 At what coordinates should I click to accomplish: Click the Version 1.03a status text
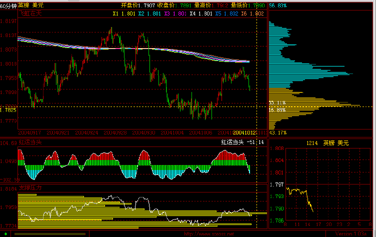(x=351, y=233)
